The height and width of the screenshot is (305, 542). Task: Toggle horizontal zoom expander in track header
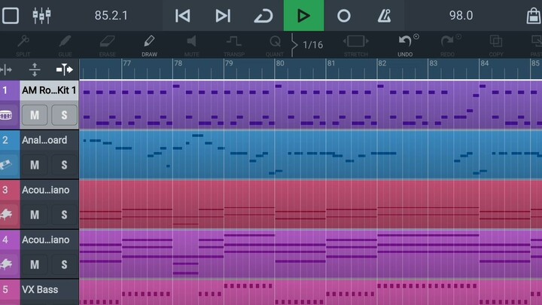pyautogui.click(x=64, y=69)
